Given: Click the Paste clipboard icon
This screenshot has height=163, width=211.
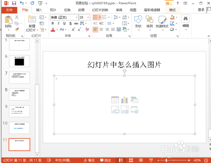Looking at the screenshot, I should point(8,20).
